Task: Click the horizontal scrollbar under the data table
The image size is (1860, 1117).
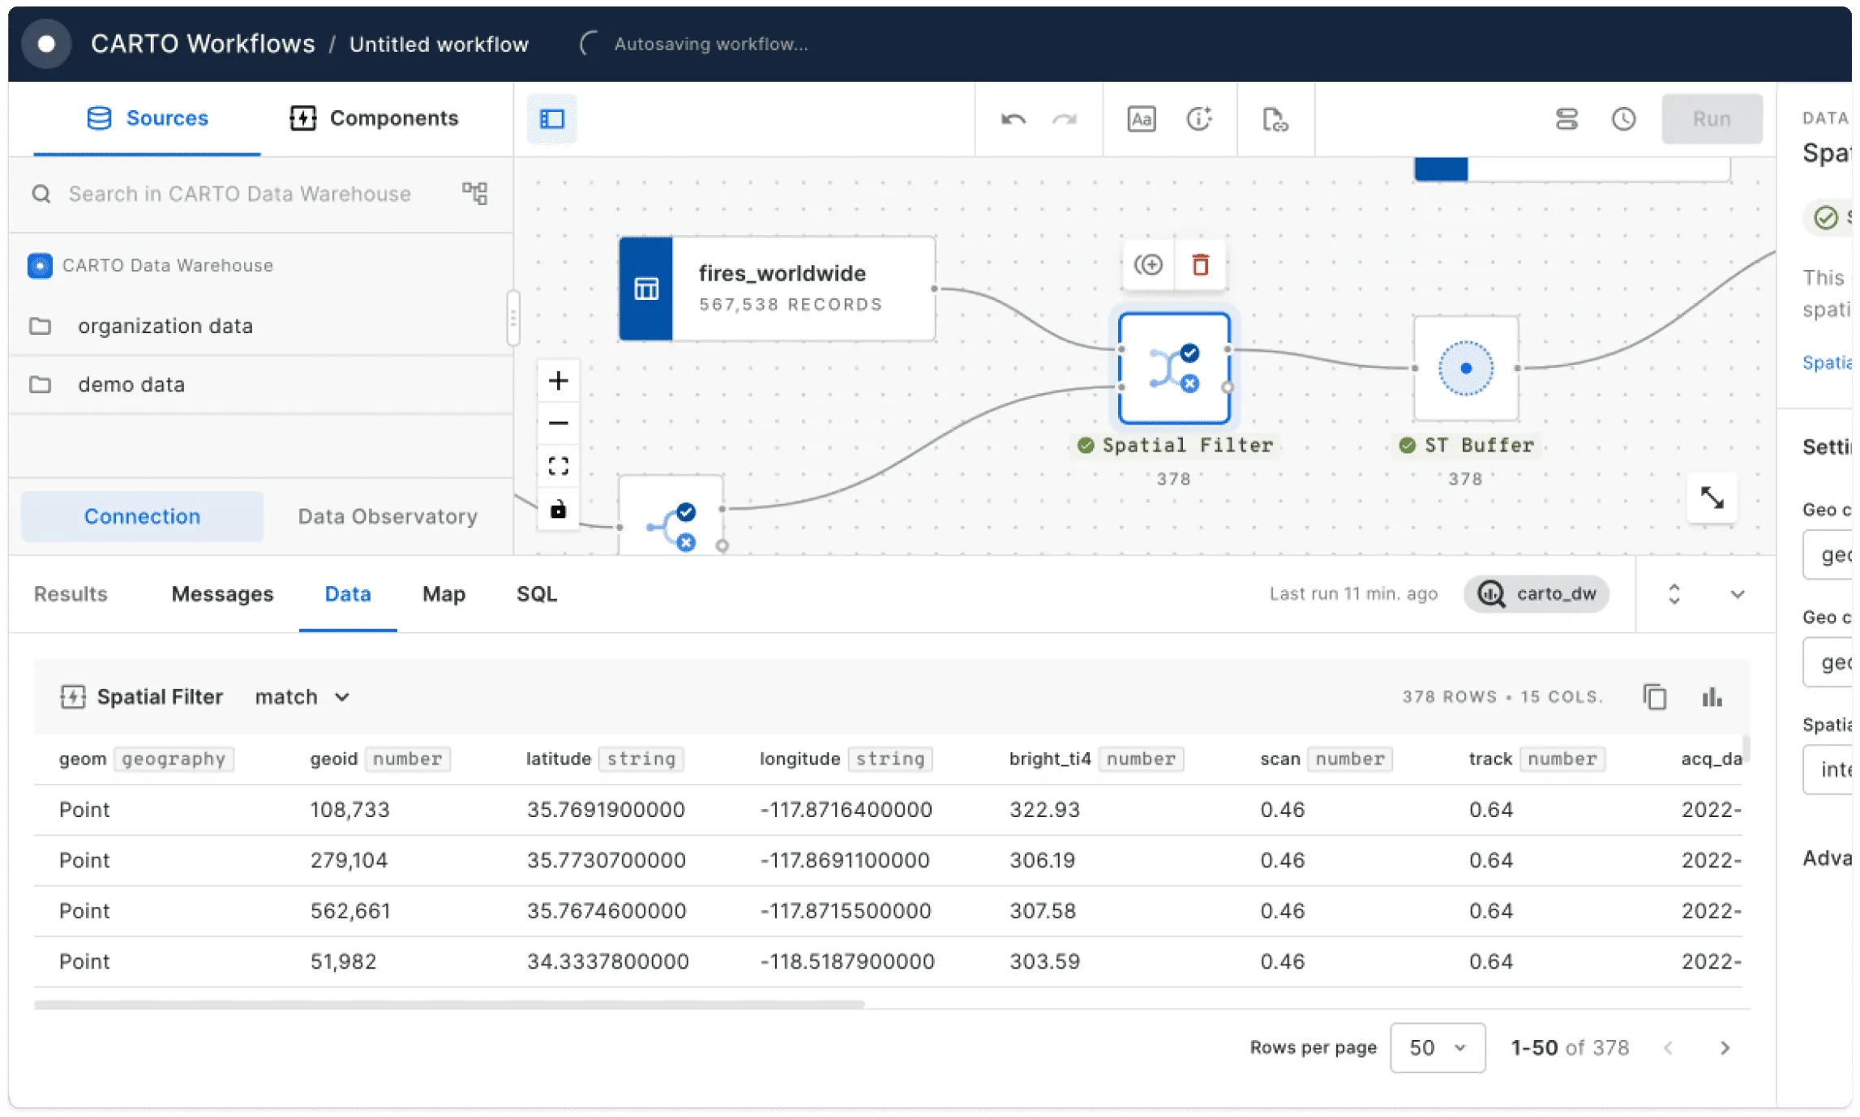Action: click(x=448, y=1005)
